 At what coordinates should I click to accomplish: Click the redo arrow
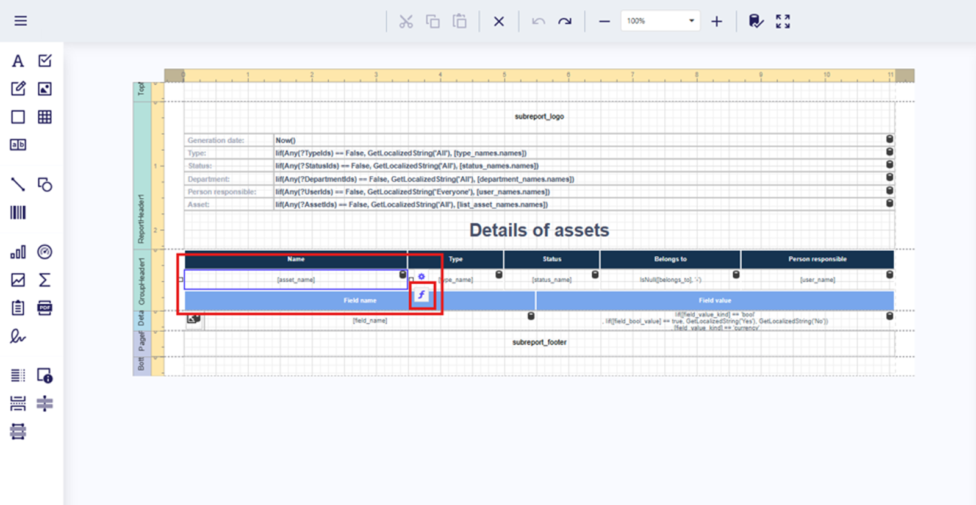click(x=565, y=21)
